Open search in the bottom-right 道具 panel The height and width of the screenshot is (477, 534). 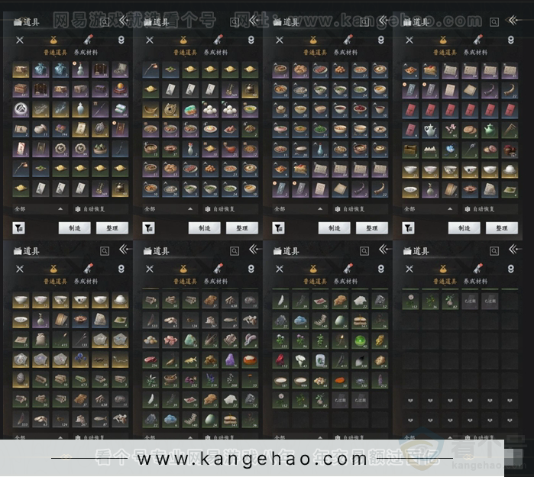click(x=494, y=251)
